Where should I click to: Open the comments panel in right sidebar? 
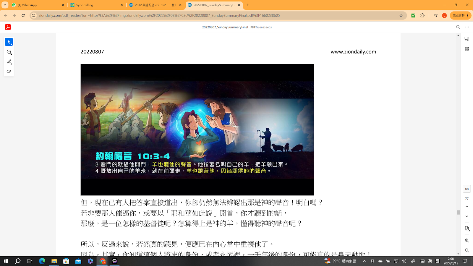tap(467, 39)
